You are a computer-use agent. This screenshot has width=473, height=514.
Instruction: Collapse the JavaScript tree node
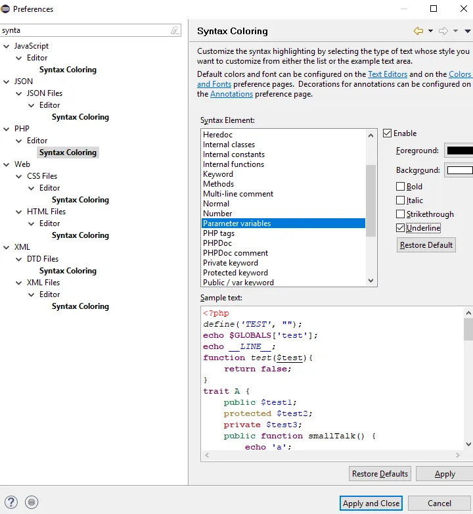coord(6,46)
